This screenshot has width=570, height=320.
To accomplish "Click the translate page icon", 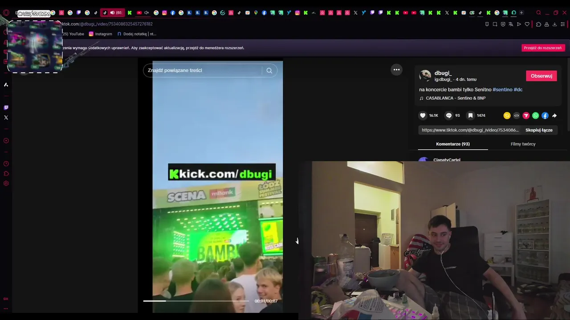I will click(x=511, y=24).
